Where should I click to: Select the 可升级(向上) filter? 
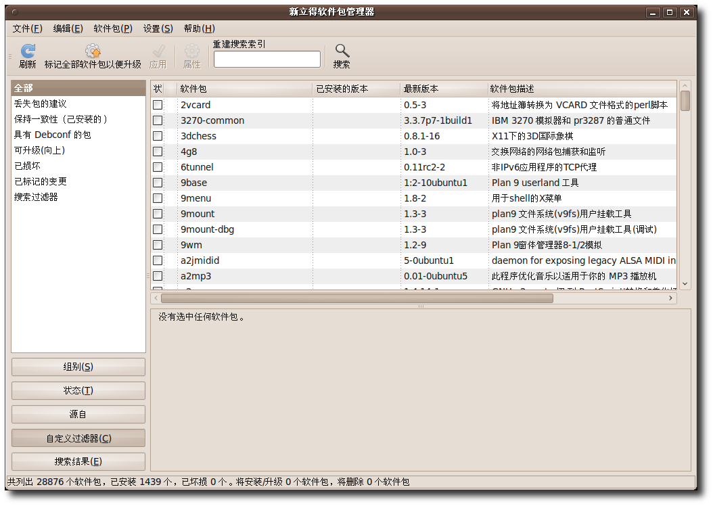[x=78, y=150]
